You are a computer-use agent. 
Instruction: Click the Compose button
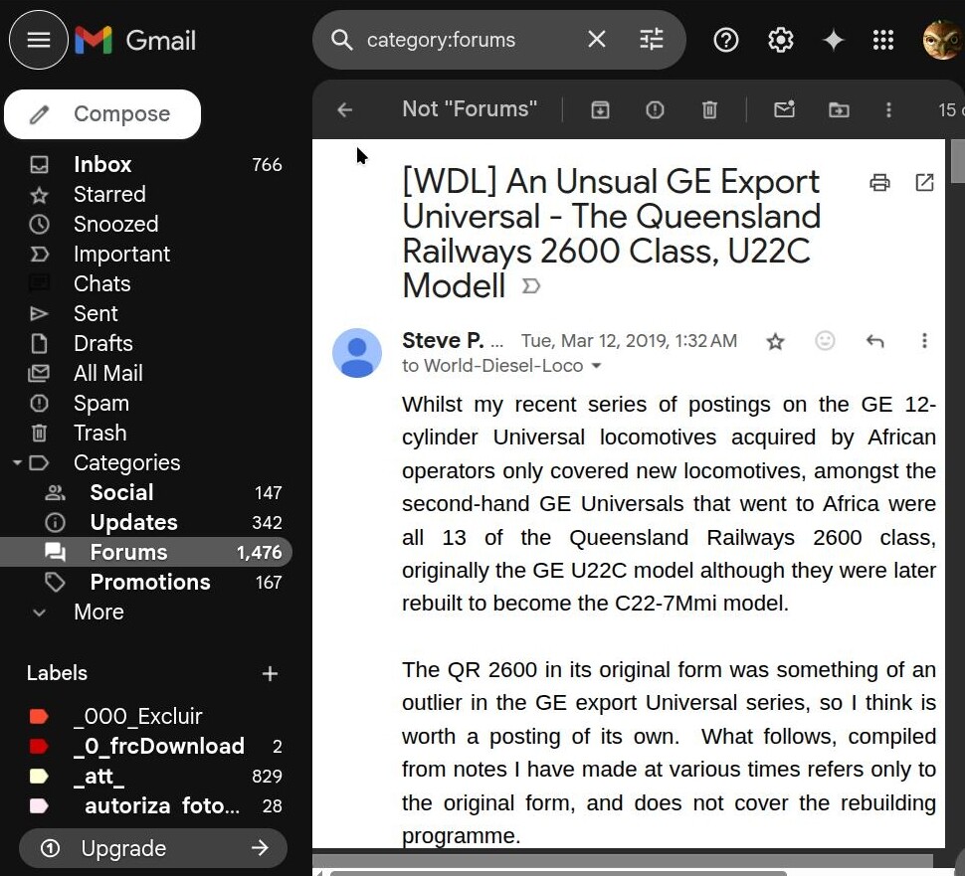tap(102, 114)
